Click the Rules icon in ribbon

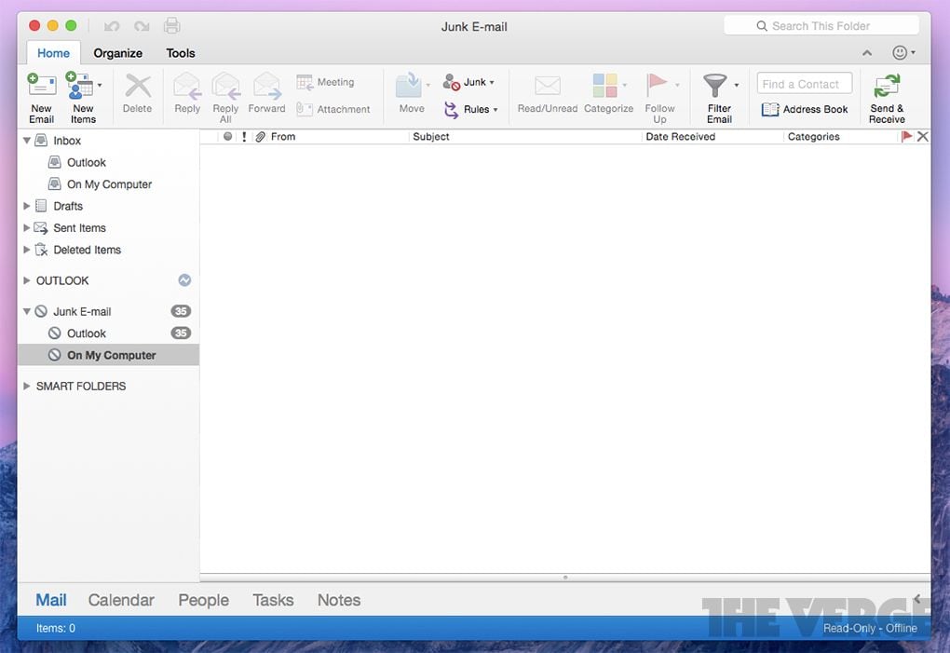point(452,110)
